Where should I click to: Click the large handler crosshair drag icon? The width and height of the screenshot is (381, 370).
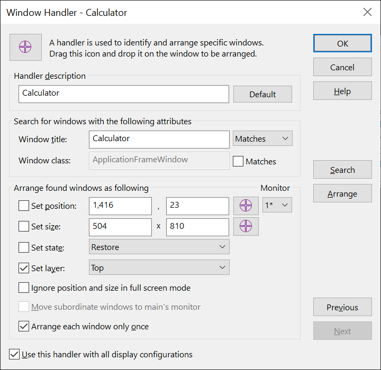tap(25, 47)
